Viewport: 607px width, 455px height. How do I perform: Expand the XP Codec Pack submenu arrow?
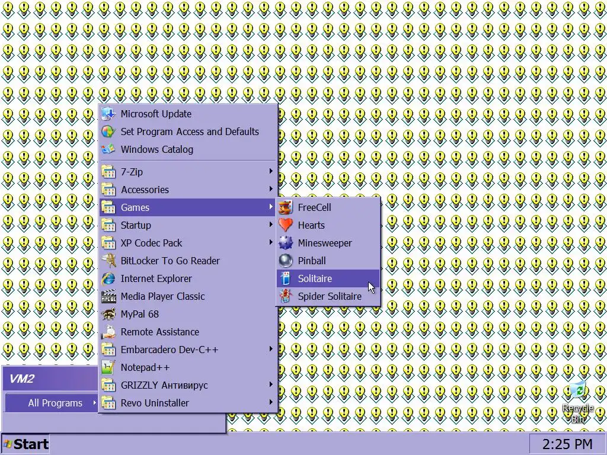271,242
